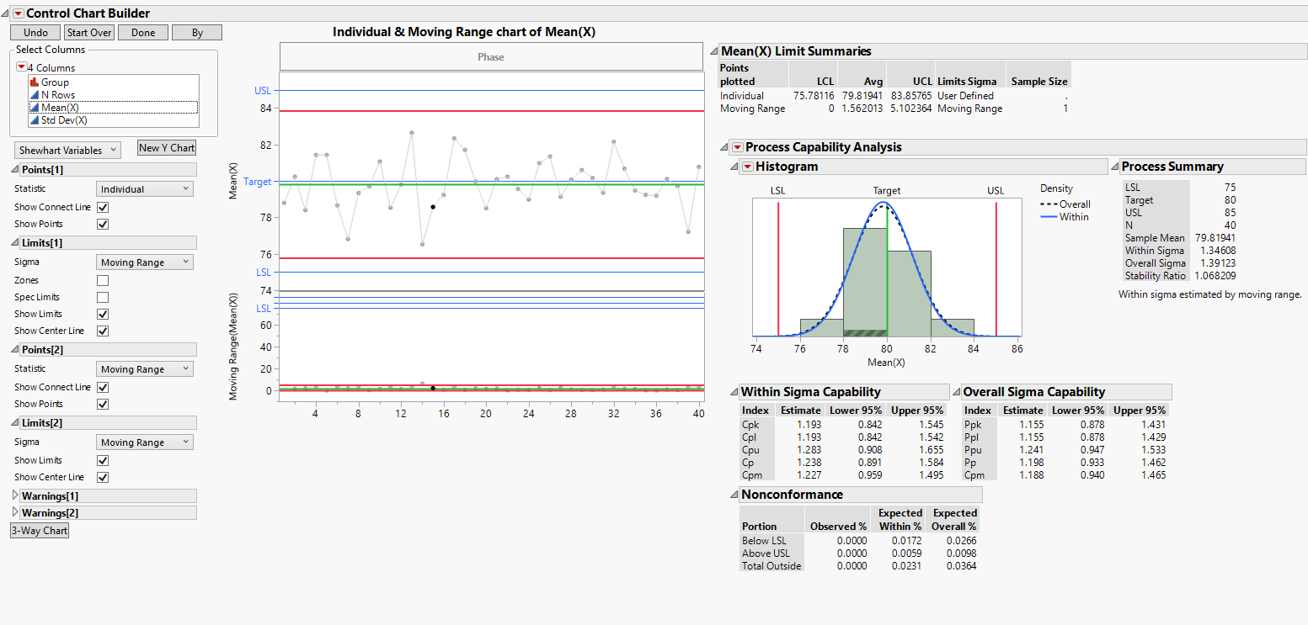Click the continuous icon beside N Rows
Viewport: 1308px width, 625px height.
pos(35,95)
